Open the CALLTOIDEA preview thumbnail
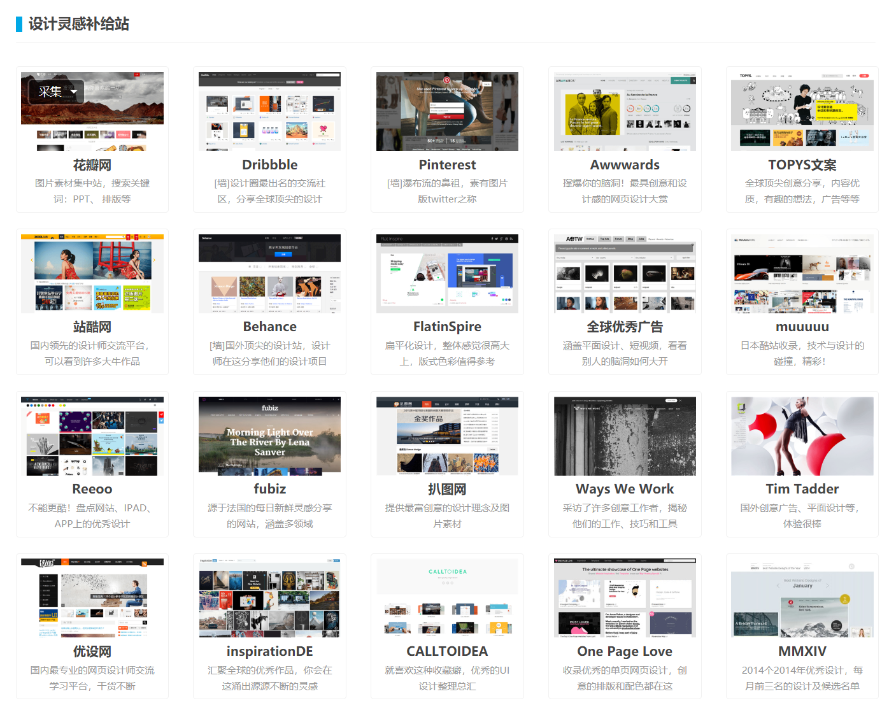This screenshot has width=896, height=710. click(447, 598)
